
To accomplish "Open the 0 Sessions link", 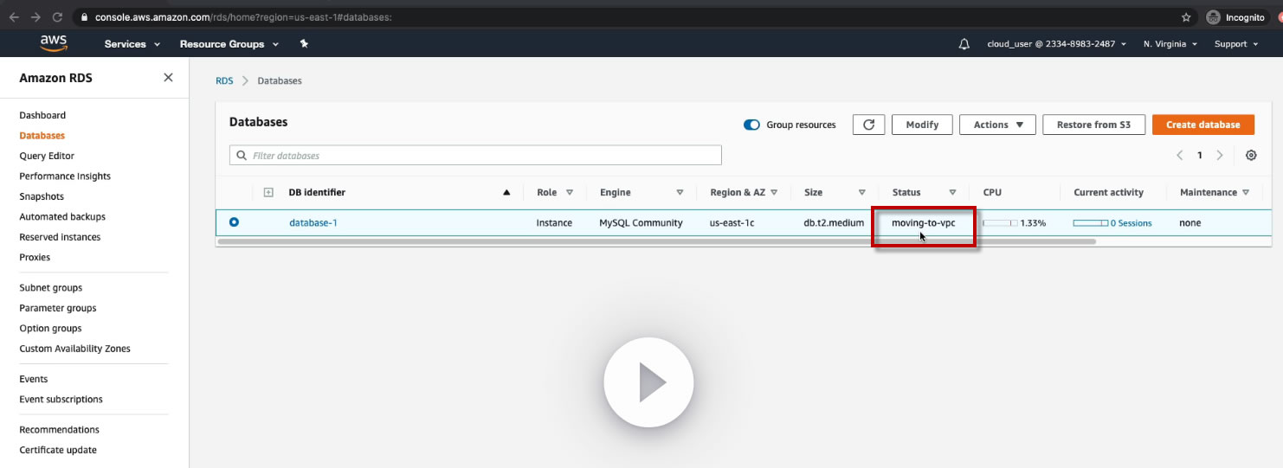I will click(1131, 223).
